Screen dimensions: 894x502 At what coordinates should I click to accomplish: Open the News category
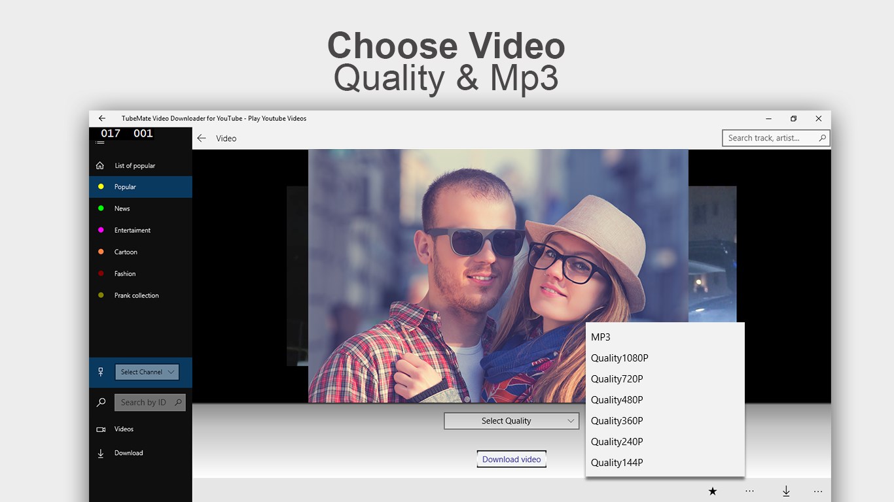click(122, 209)
